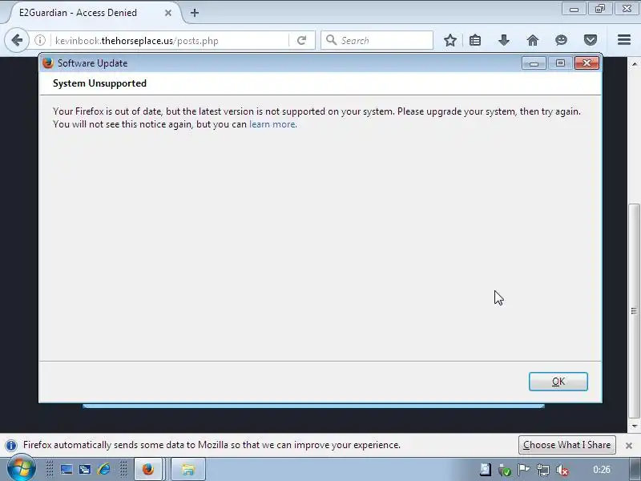Open the switch windows quick launch icon
Viewport: 641px width, 481px height.
(x=85, y=469)
